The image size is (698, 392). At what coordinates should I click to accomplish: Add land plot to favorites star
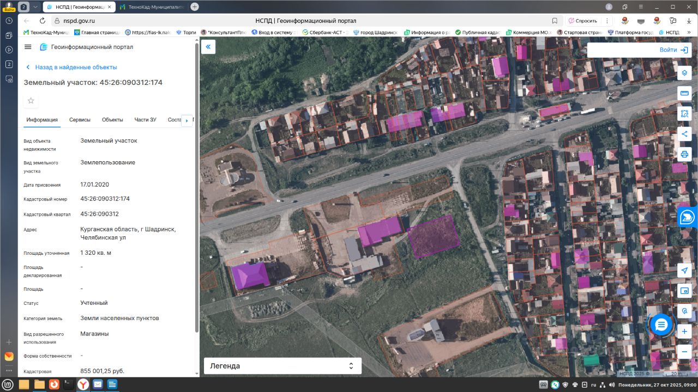[x=31, y=101]
